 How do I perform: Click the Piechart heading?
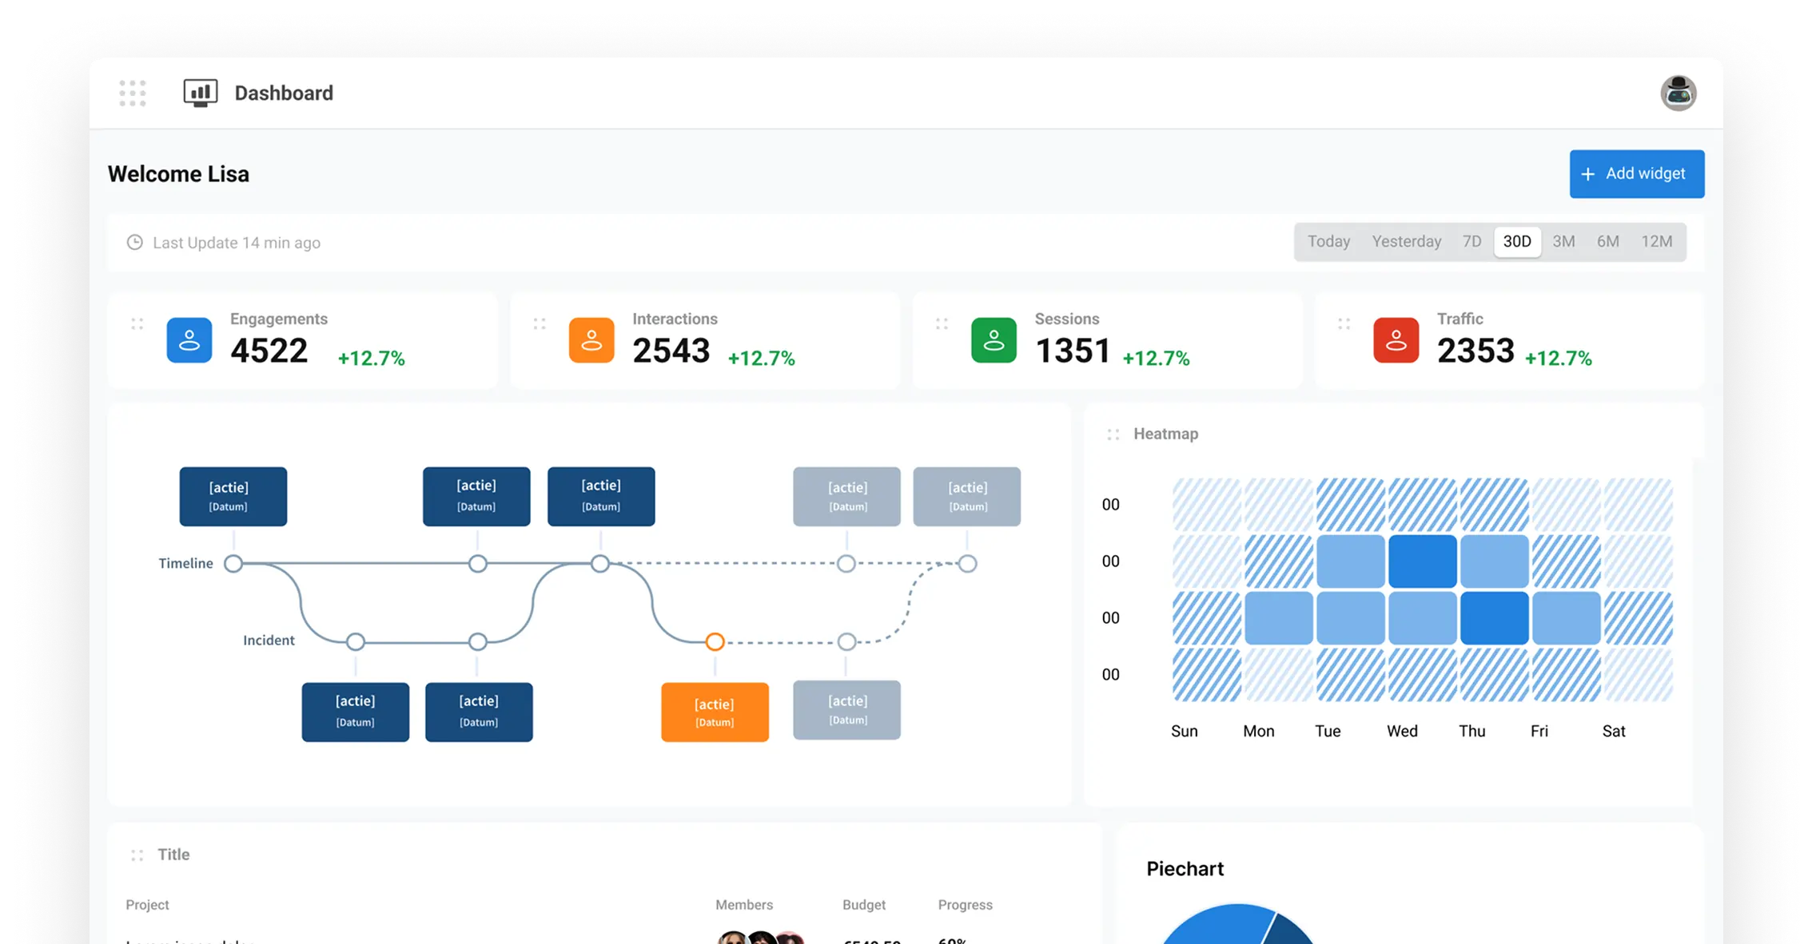pos(1185,869)
